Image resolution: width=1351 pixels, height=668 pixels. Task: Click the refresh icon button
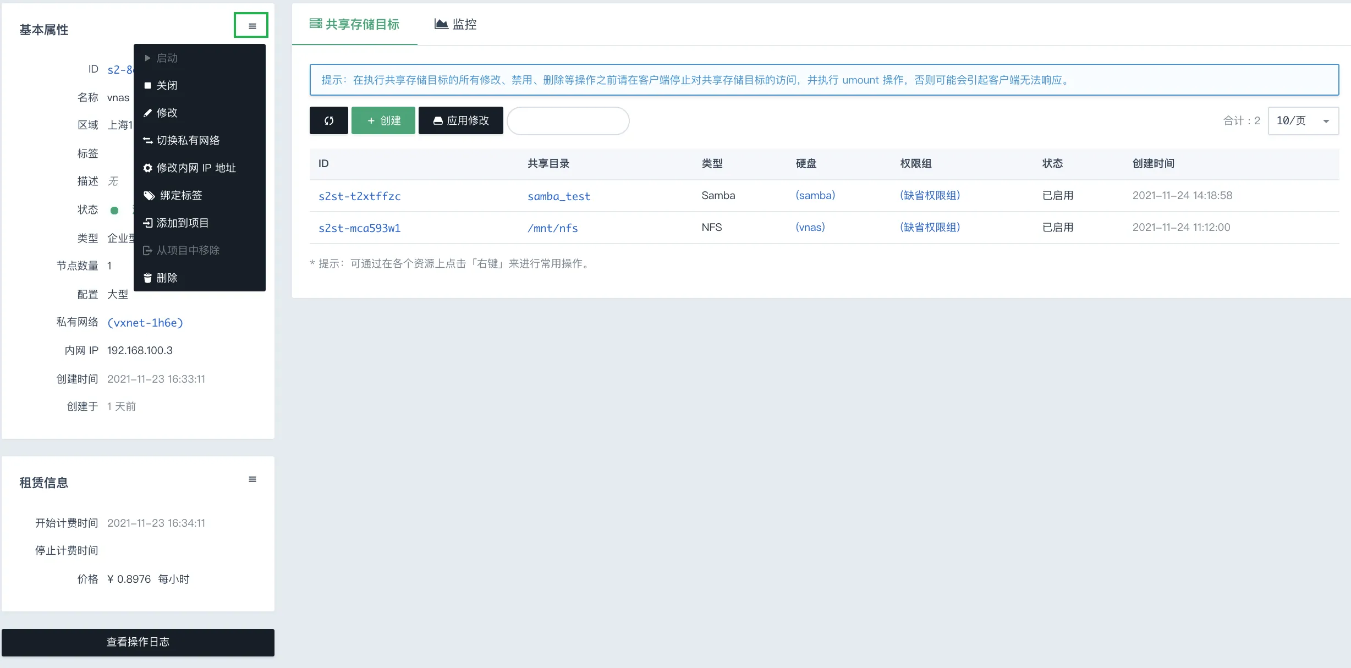pyautogui.click(x=329, y=120)
